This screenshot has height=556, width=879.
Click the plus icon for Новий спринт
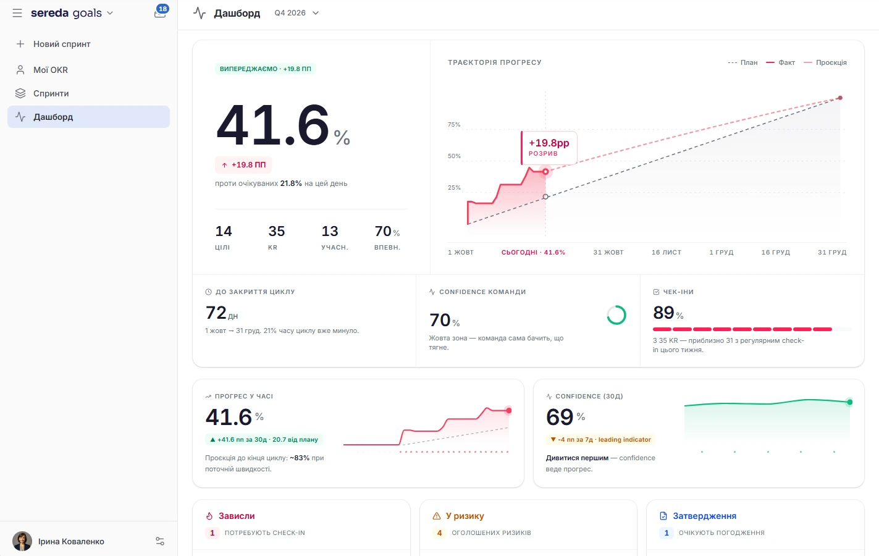coord(20,44)
